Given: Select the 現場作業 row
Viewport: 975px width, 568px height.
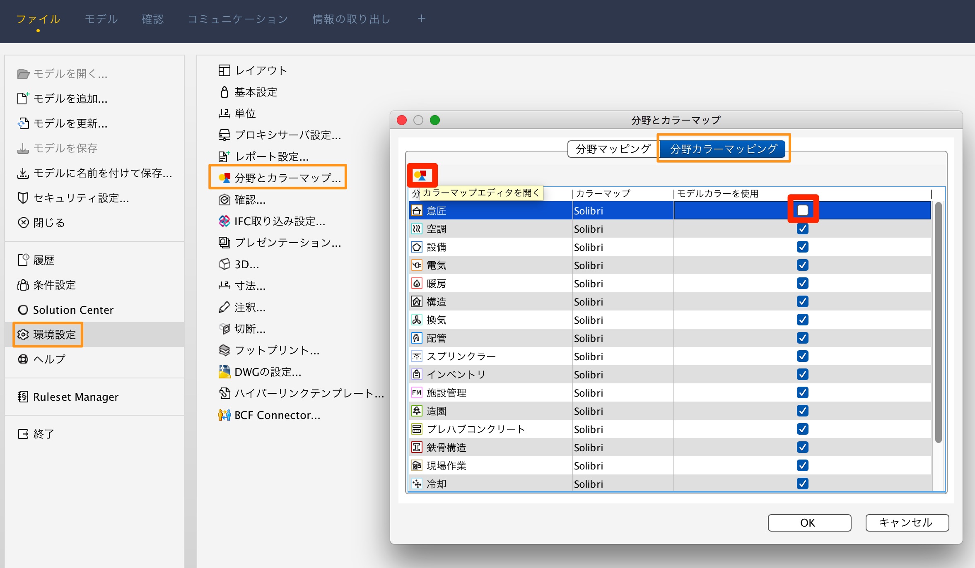Looking at the screenshot, I should click(670, 466).
